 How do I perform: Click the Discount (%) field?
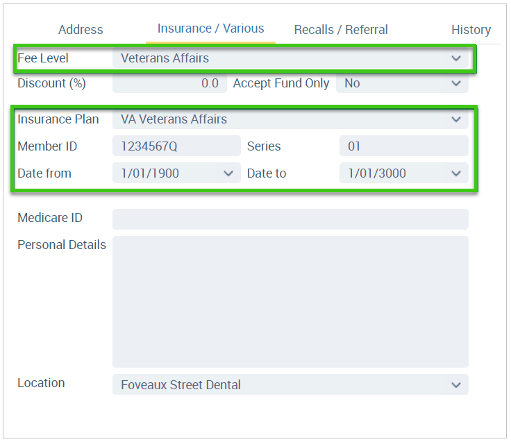tap(169, 83)
